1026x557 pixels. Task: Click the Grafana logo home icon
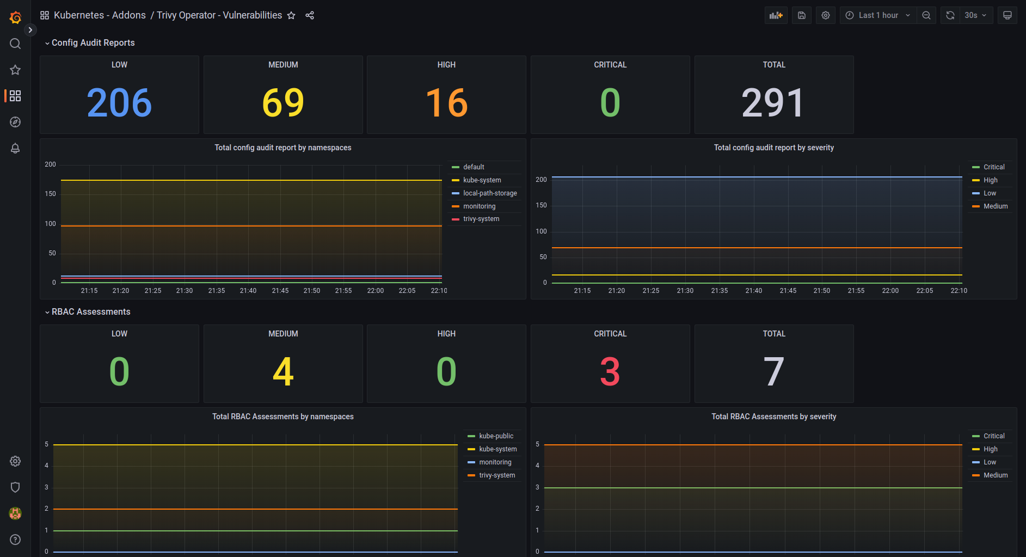pos(15,17)
